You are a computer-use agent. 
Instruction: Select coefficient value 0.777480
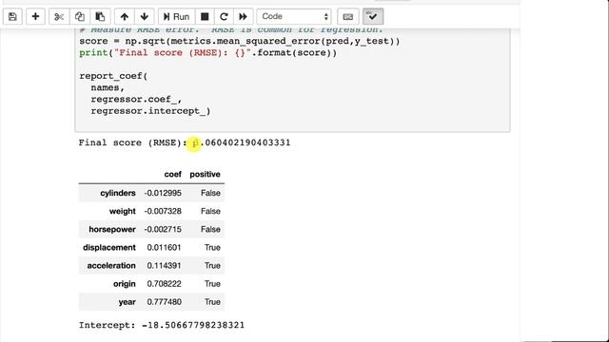pyautogui.click(x=164, y=302)
